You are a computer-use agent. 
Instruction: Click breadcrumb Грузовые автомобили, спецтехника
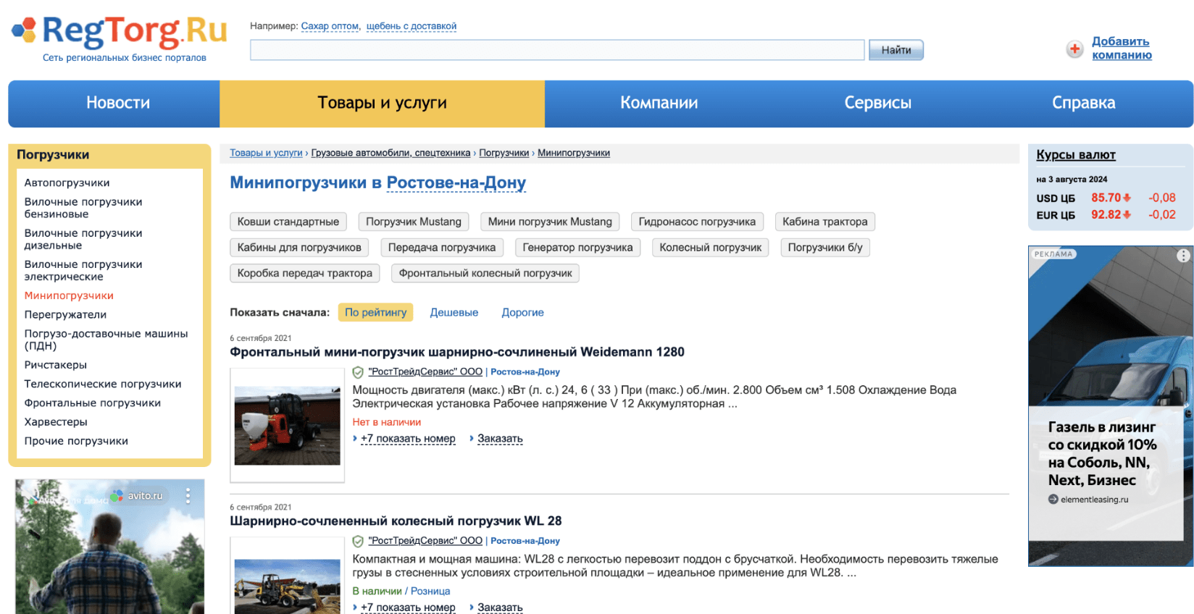(391, 153)
